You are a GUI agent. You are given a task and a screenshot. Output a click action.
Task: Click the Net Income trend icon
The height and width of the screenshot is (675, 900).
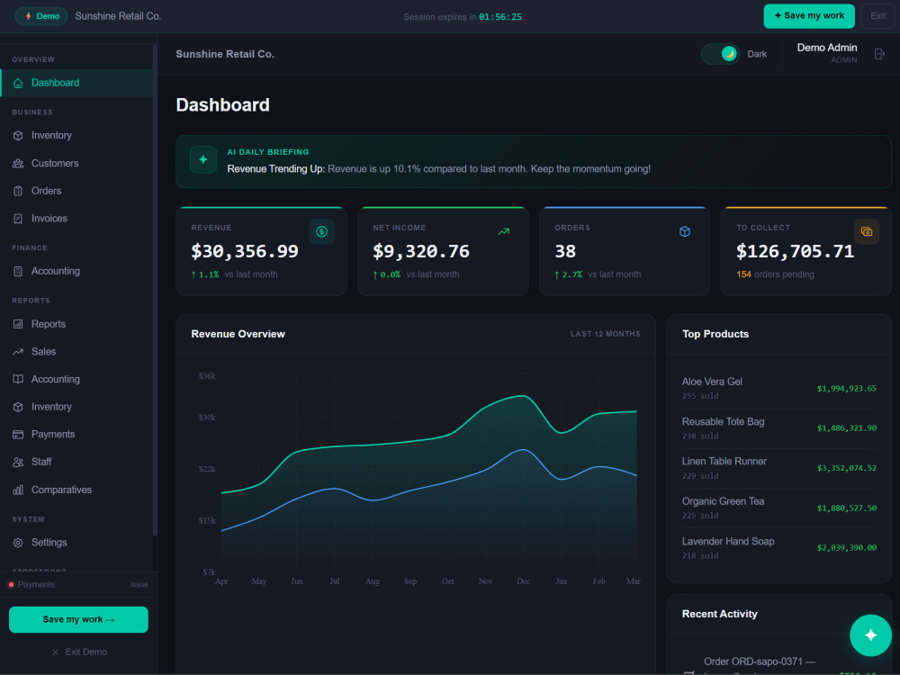(503, 231)
